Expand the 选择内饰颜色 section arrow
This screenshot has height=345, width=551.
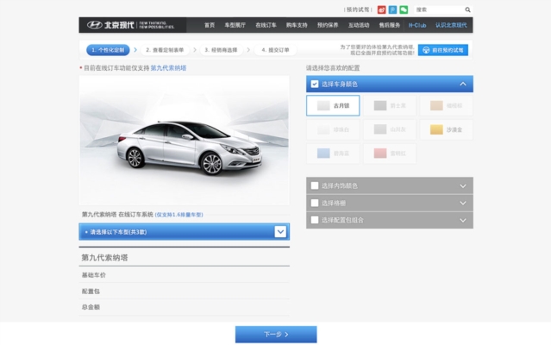click(x=463, y=185)
